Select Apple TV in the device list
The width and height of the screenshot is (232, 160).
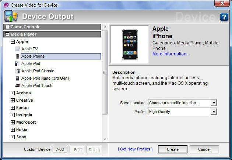(29, 49)
